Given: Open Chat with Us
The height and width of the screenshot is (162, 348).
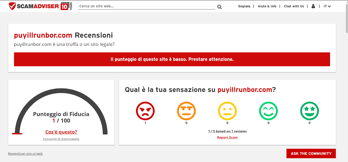Looking at the screenshot, I should click(x=294, y=6).
